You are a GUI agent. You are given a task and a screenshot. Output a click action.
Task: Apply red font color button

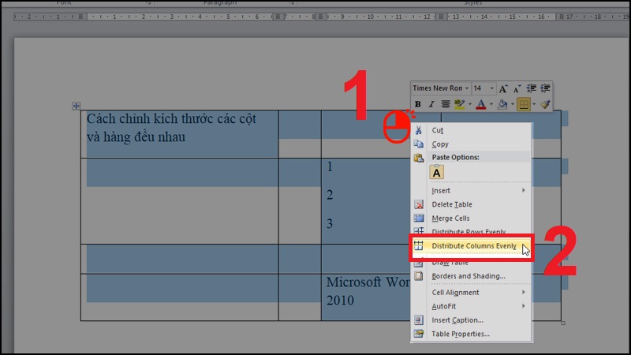(481, 104)
